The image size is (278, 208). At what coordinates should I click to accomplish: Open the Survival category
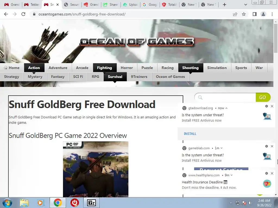[115, 77]
